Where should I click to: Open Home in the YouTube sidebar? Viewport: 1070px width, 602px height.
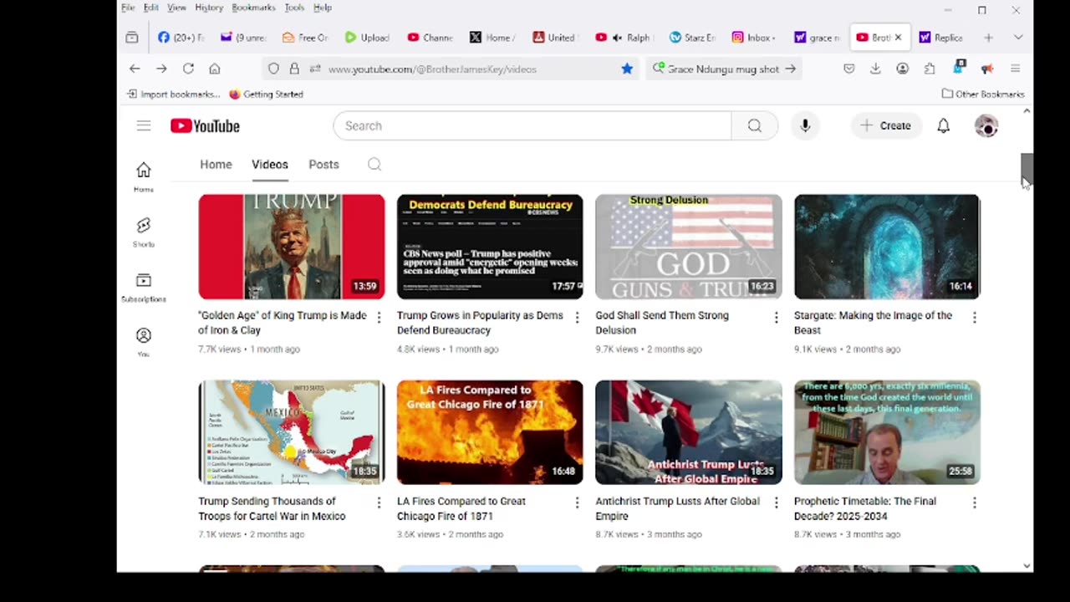click(x=144, y=176)
